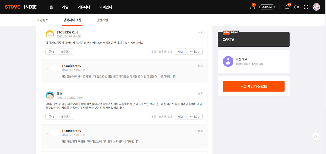Report Teamidentity's 6:02 reply via 신고
326x154 pixels.
(x=200, y=66)
